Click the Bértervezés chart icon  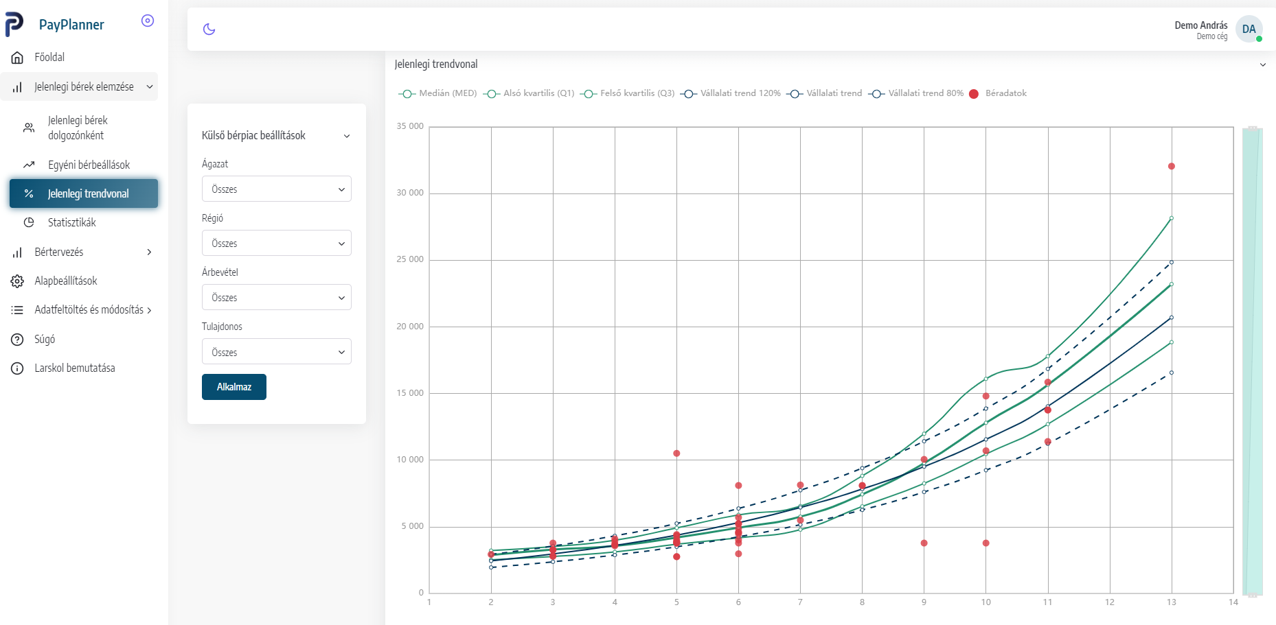click(x=18, y=252)
